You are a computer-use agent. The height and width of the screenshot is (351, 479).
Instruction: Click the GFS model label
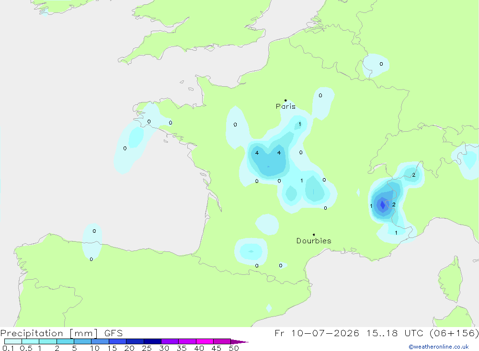click(114, 333)
